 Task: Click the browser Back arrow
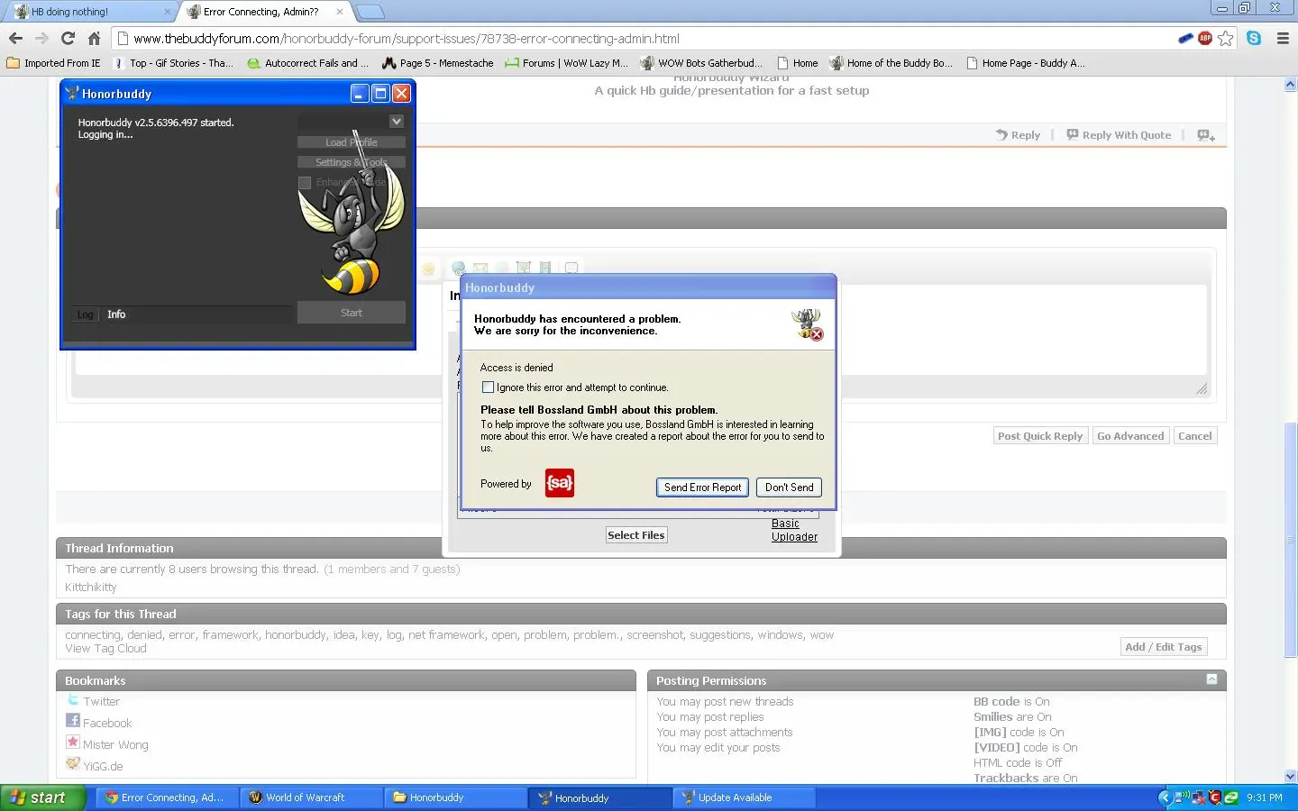15,39
